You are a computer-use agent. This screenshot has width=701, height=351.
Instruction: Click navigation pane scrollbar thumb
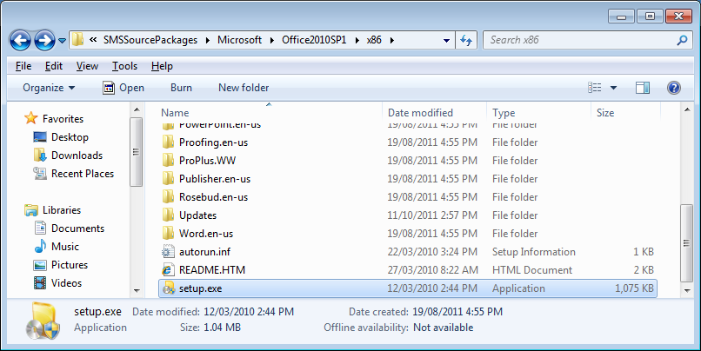point(137,152)
